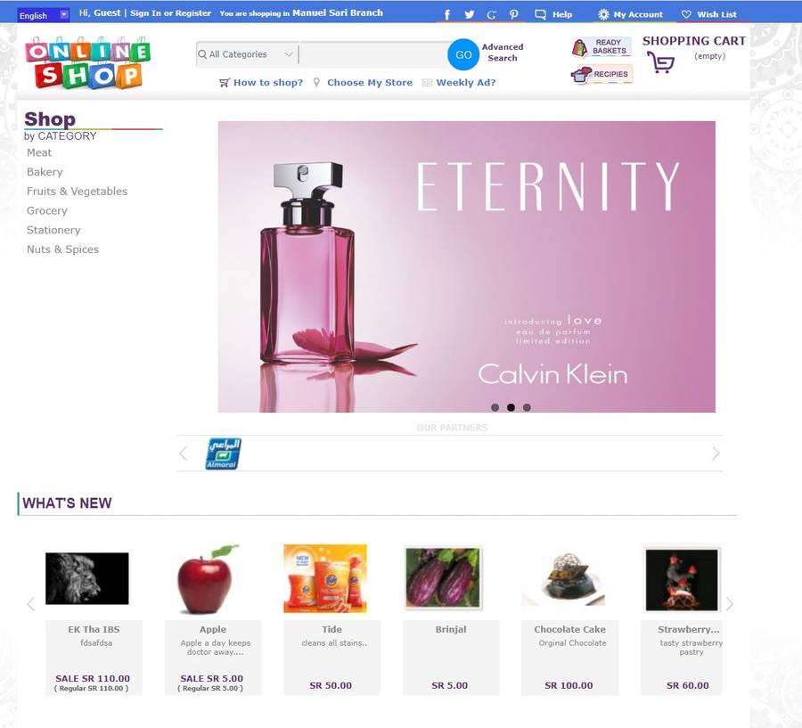This screenshot has width=802, height=728.
Task: Open the English language dropdown
Action: tap(44, 15)
